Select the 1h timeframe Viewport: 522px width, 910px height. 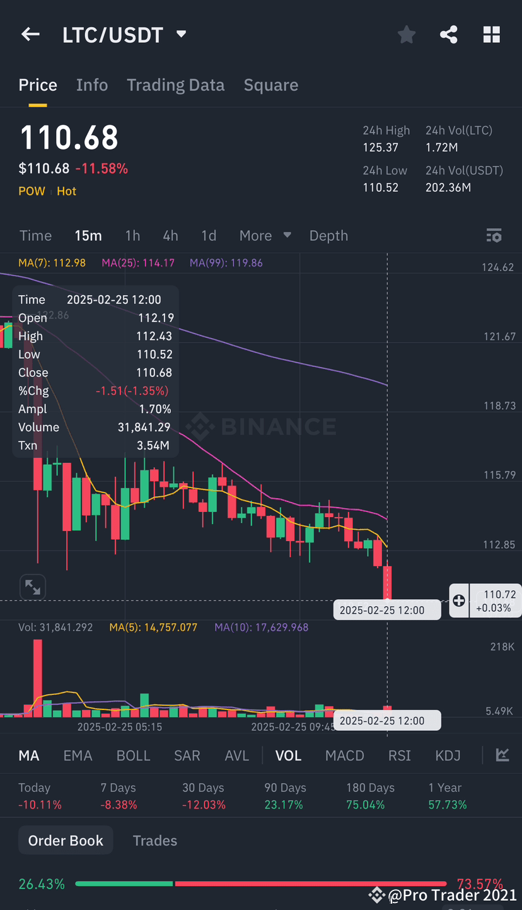point(132,235)
